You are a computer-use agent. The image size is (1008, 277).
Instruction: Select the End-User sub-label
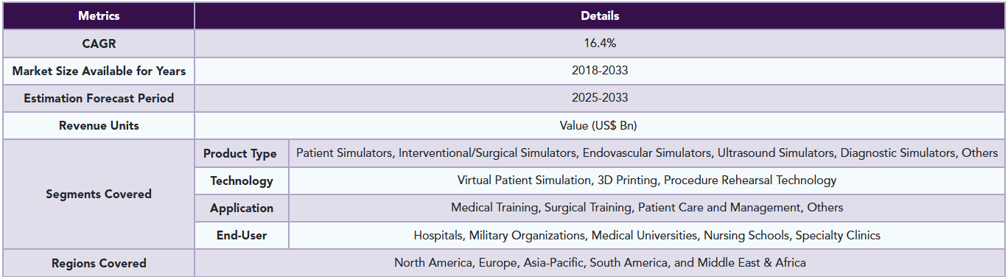241,236
